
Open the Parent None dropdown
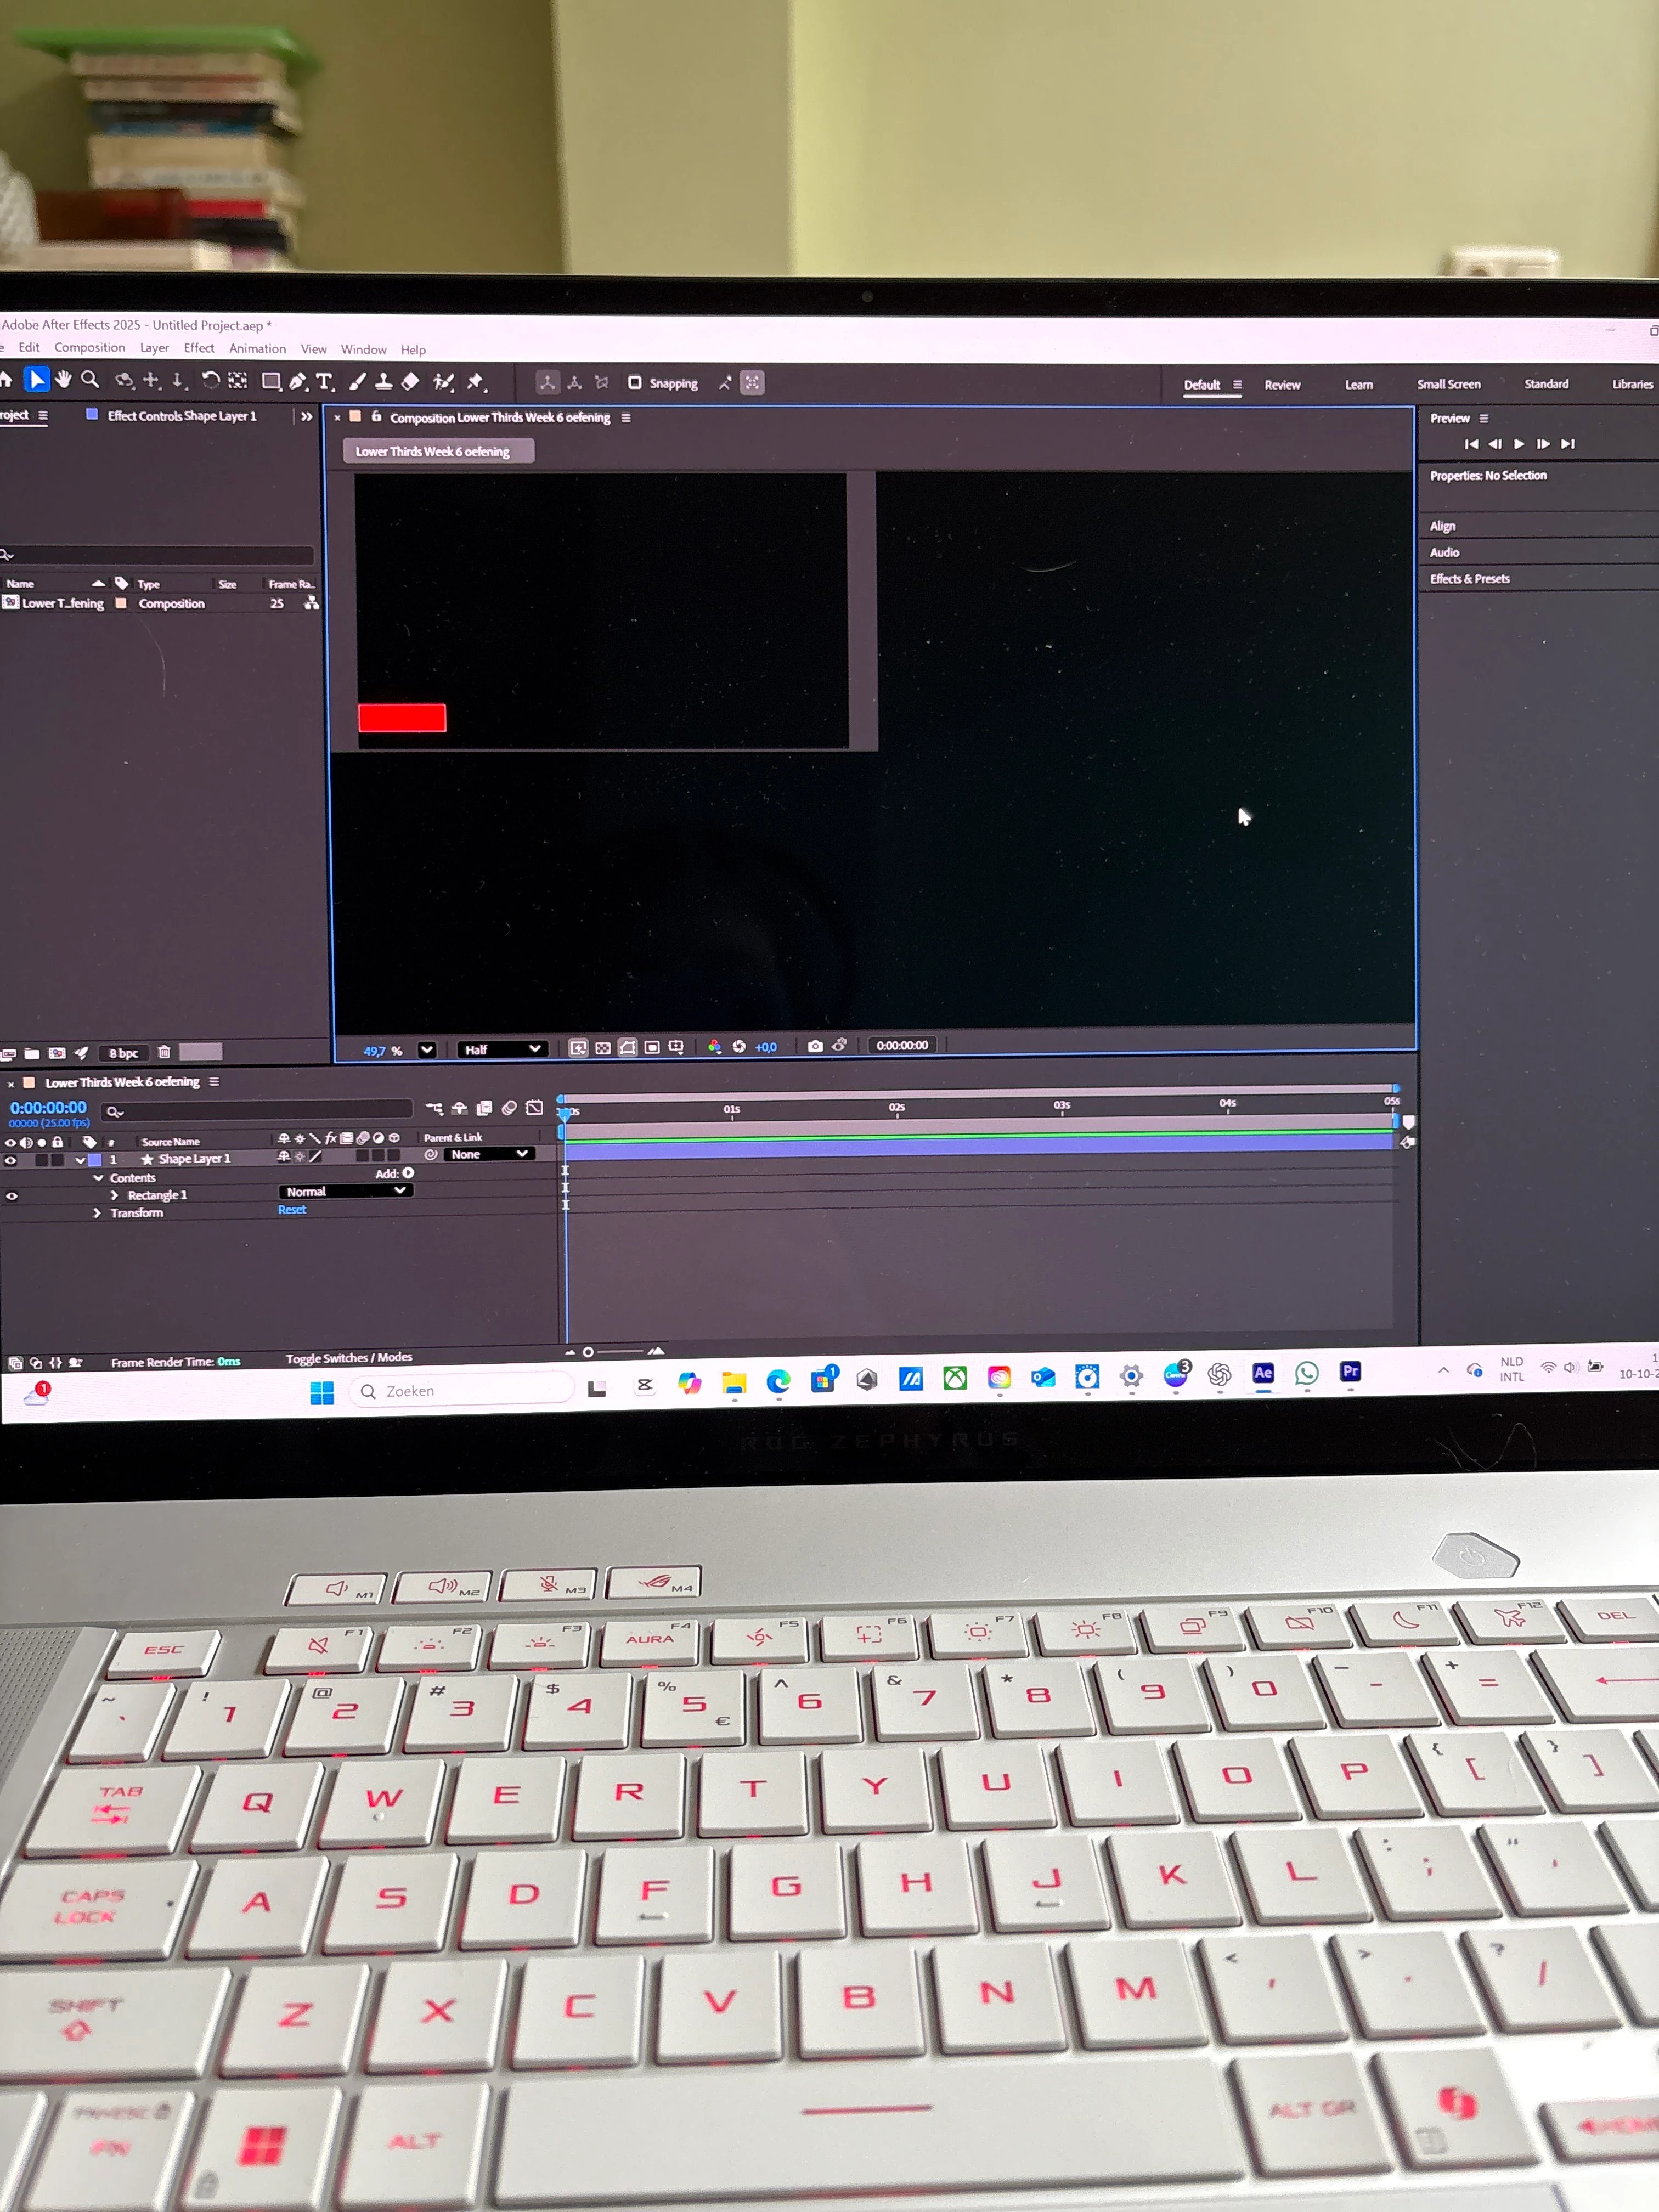tap(488, 1154)
